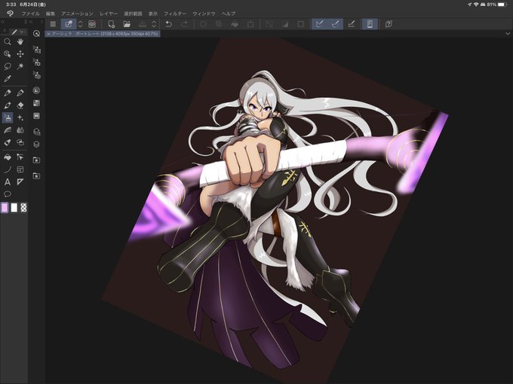Viewport: 513px width, 384px height.
Task: Create a new canvas document
Action: coord(111,24)
